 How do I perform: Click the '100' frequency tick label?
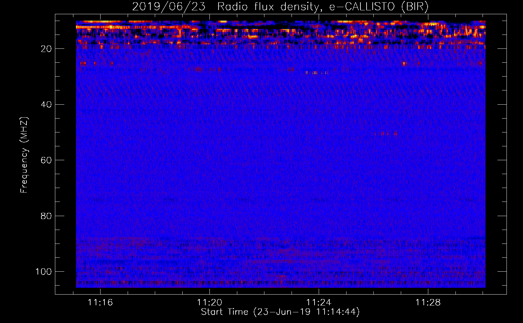coord(44,272)
